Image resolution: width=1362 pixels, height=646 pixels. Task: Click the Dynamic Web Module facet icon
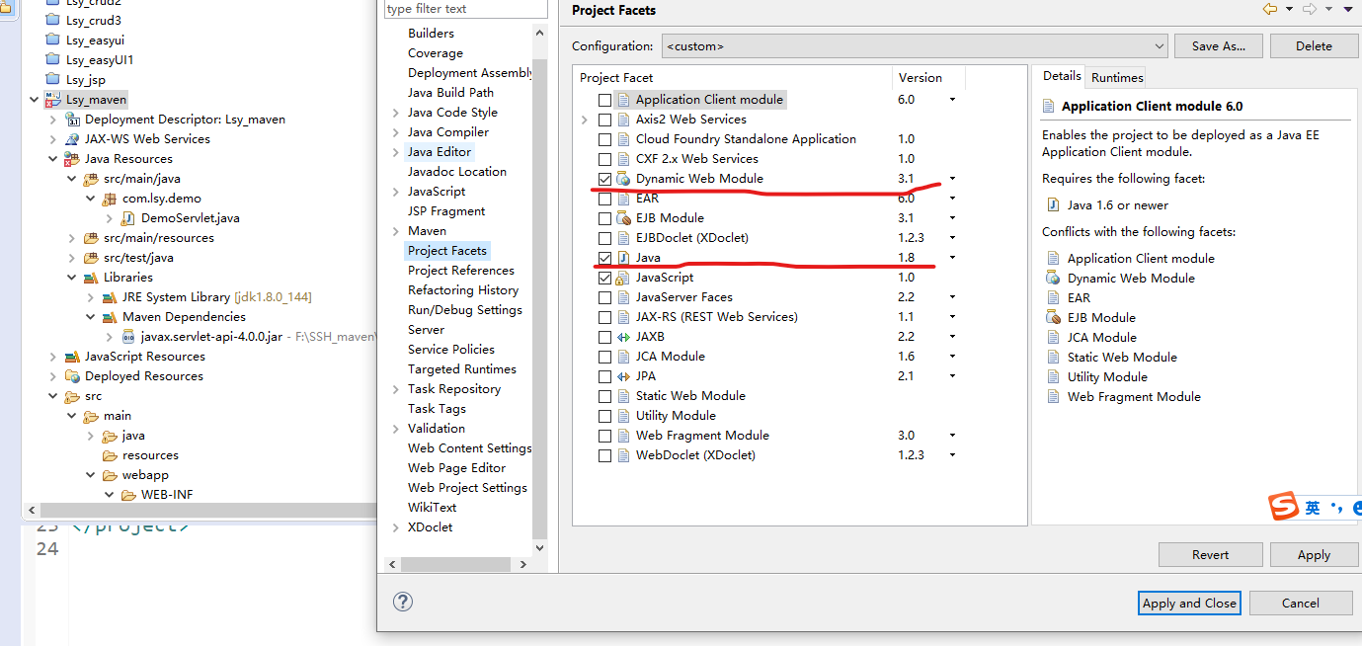pyautogui.click(x=623, y=179)
